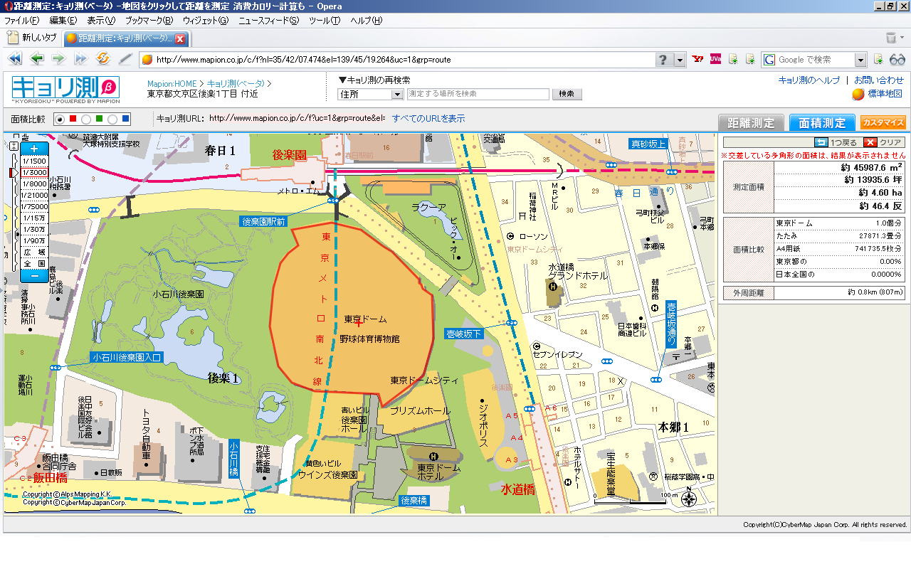Click the question mark badge in address bar
The height and width of the screenshot is (569, 911).
tap(663, 60)
